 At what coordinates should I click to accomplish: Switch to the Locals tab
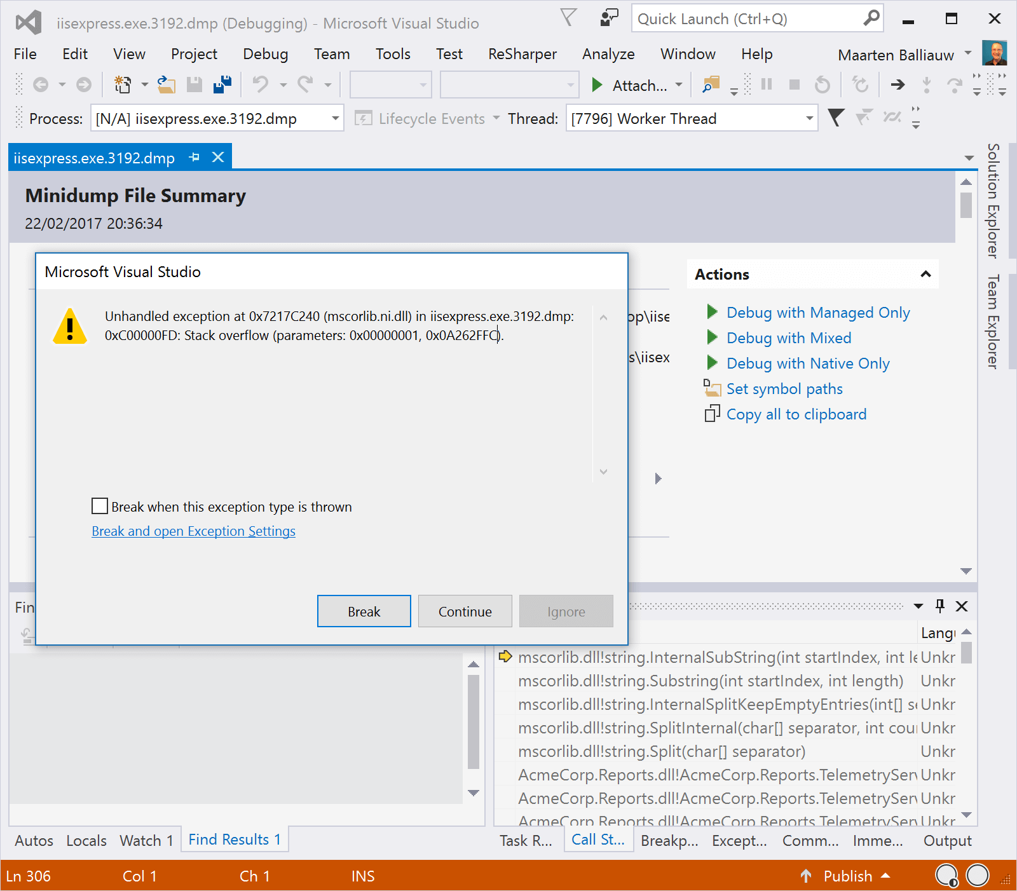click(x=86, y=840)
